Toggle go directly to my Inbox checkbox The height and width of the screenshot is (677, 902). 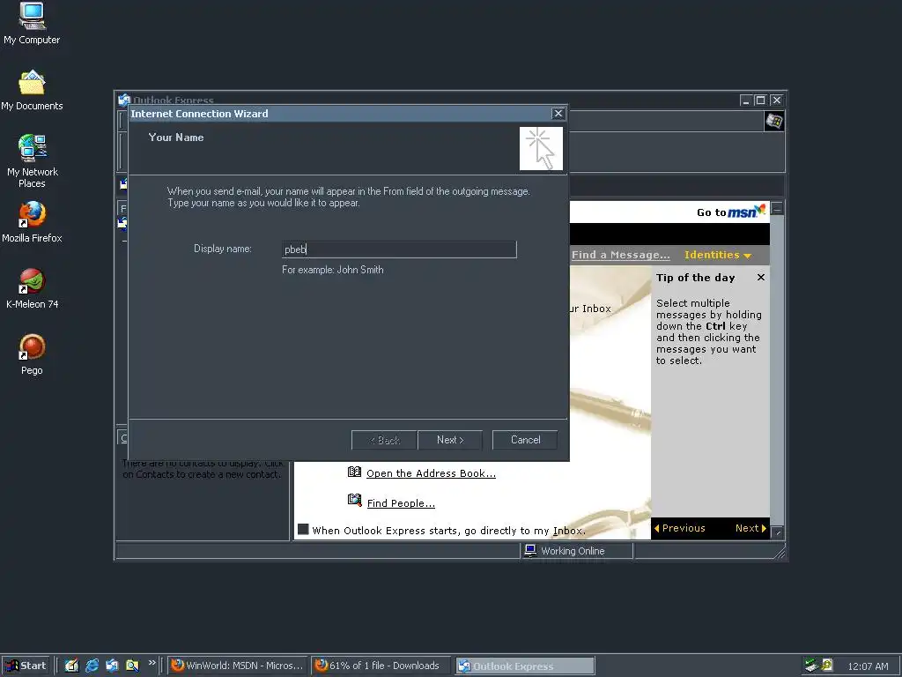303,530
